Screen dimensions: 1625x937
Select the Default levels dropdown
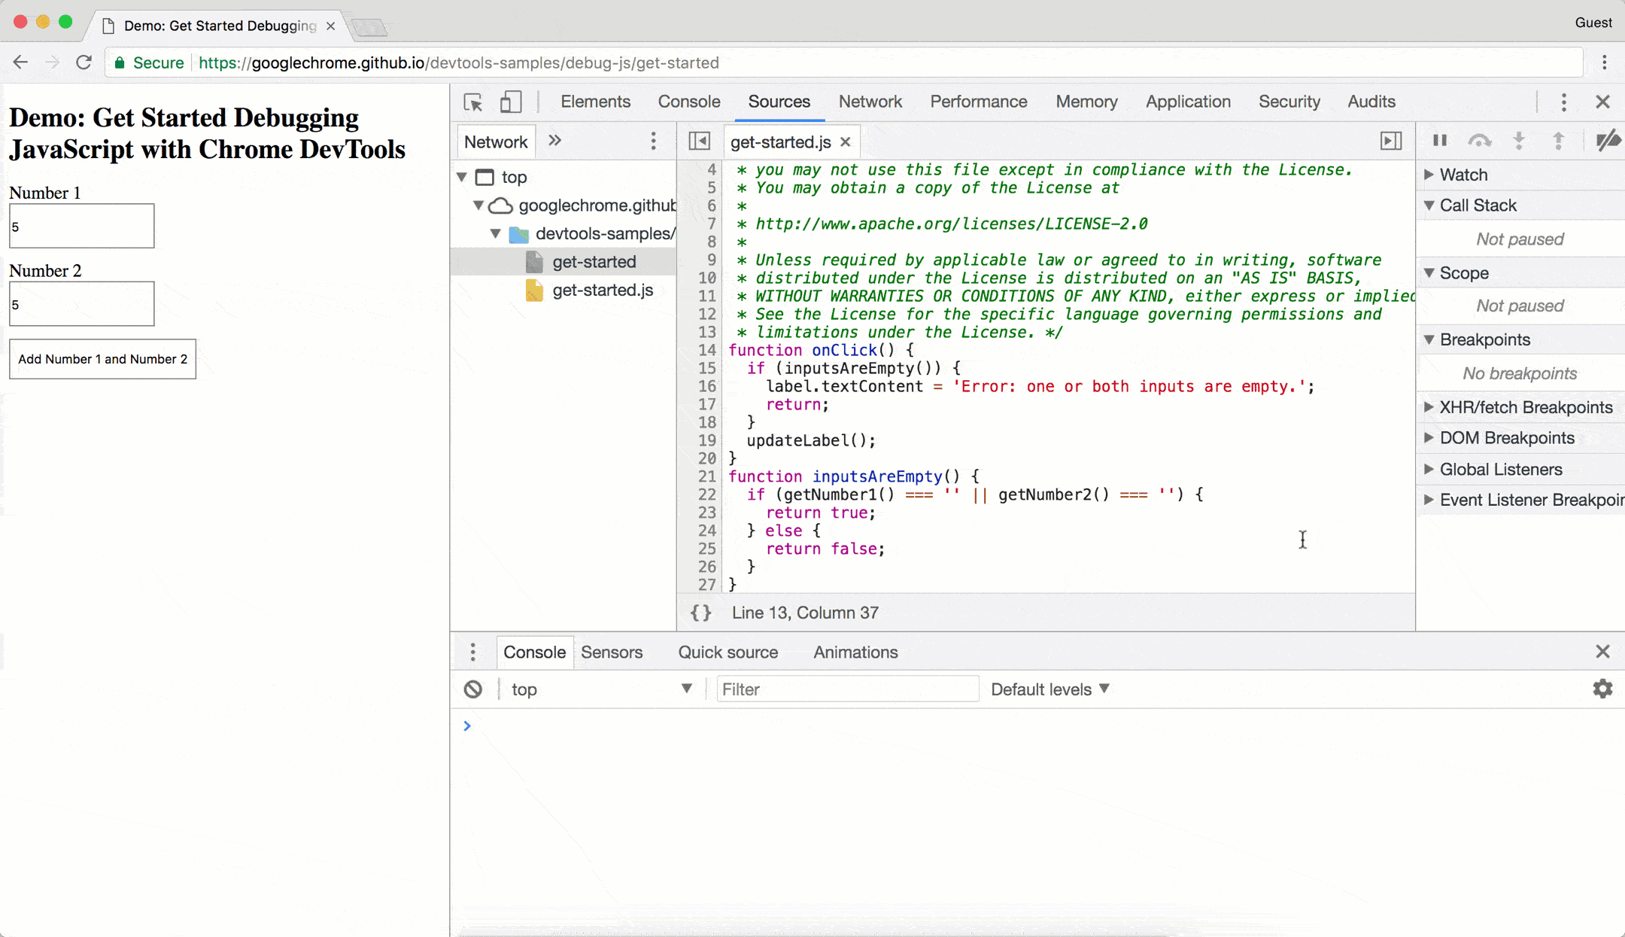1049,689
